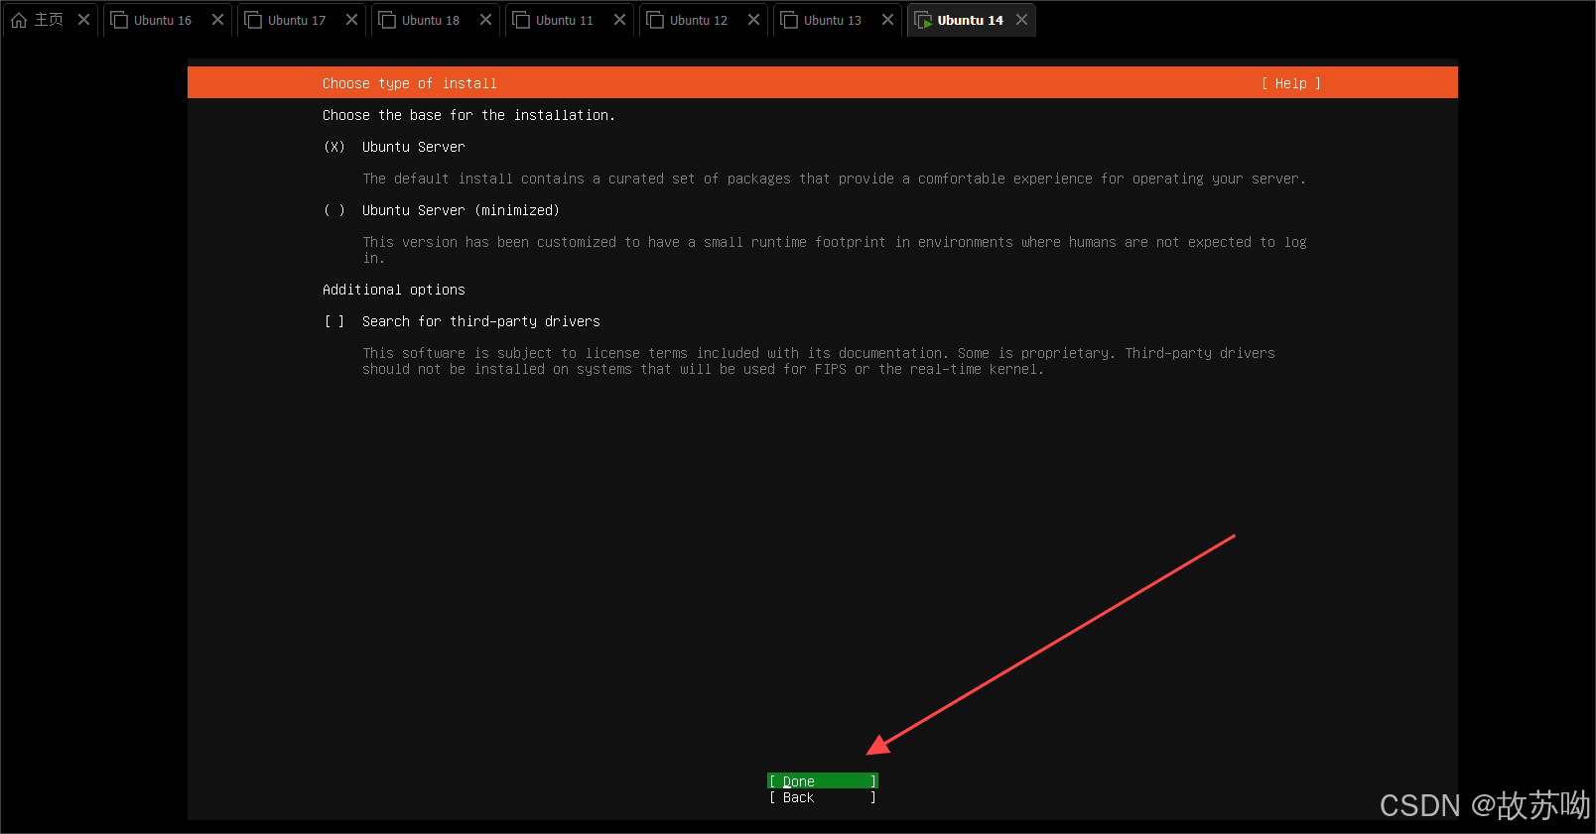Close the Ubuntu 13 tab

[887, 20]
